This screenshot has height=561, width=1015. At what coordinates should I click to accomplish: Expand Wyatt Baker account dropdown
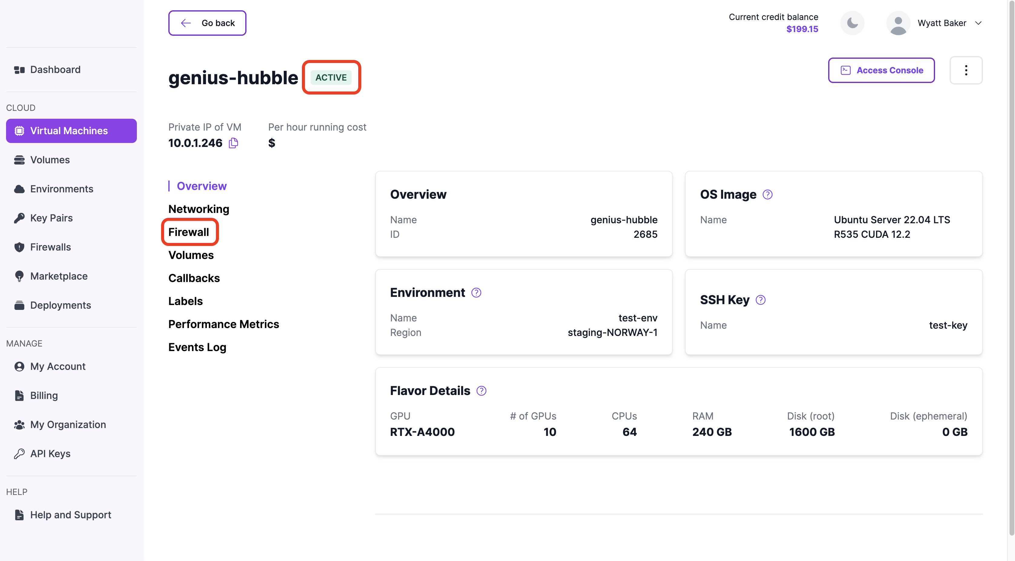coord(978,23)
